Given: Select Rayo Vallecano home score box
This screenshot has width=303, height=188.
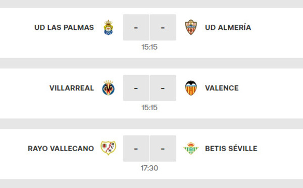Looking at the screenshot, I should (x=136, y=149).
